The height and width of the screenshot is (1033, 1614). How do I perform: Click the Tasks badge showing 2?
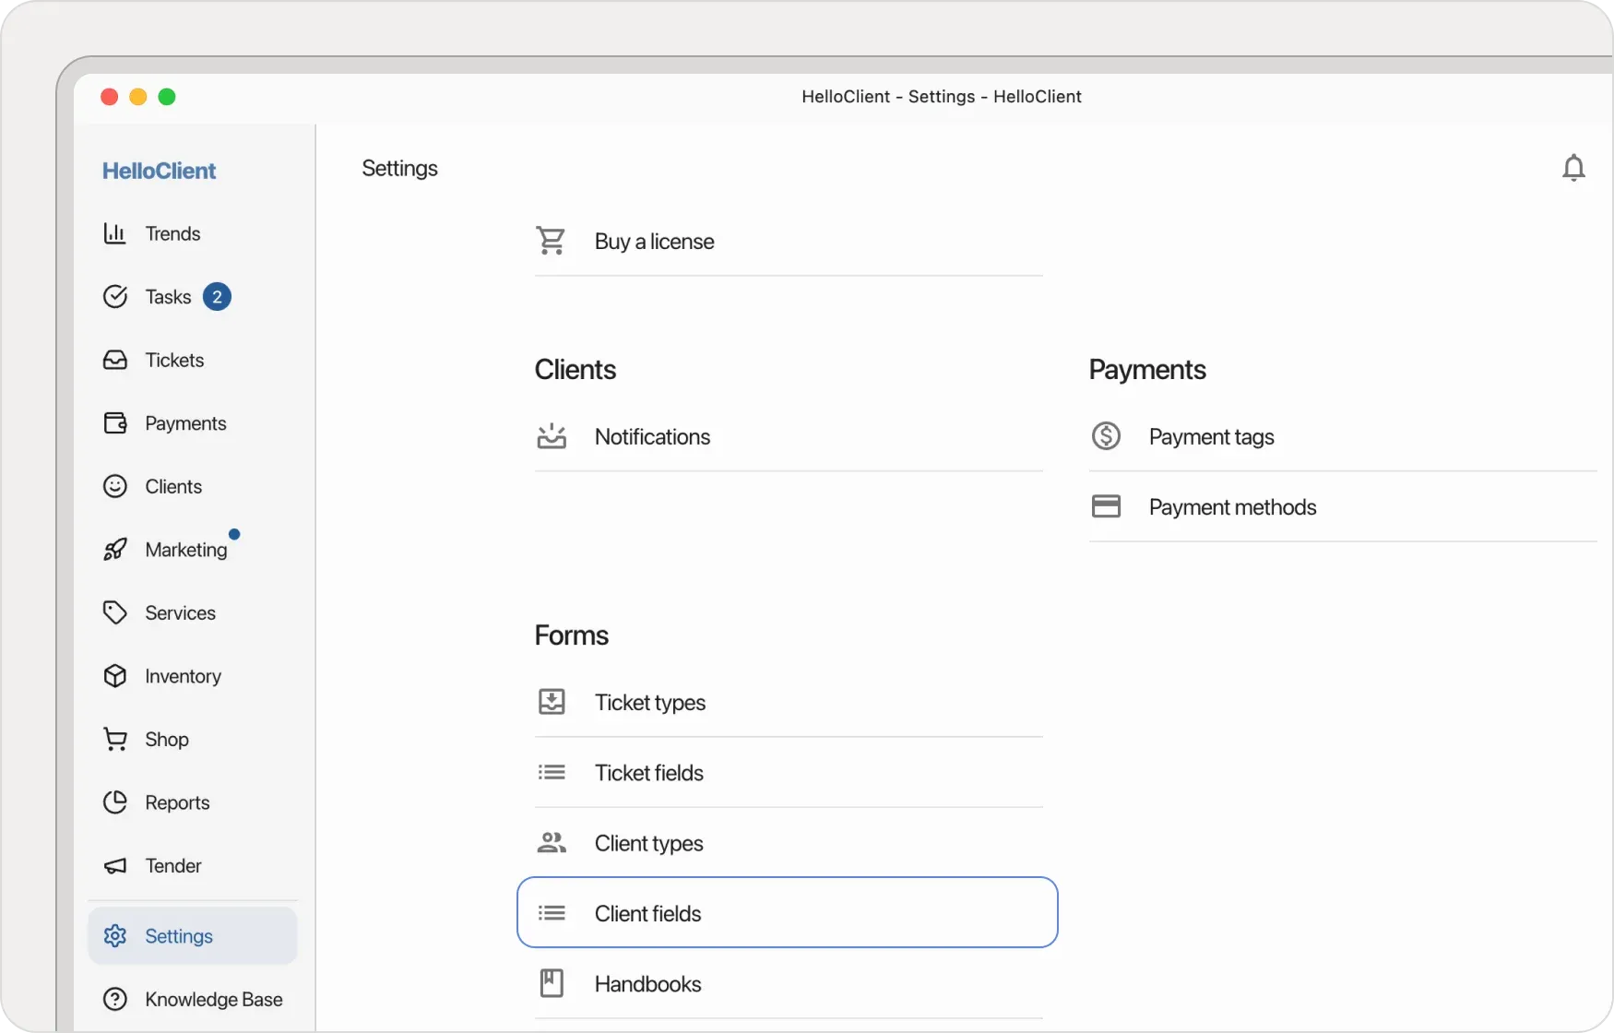[218, 296]
